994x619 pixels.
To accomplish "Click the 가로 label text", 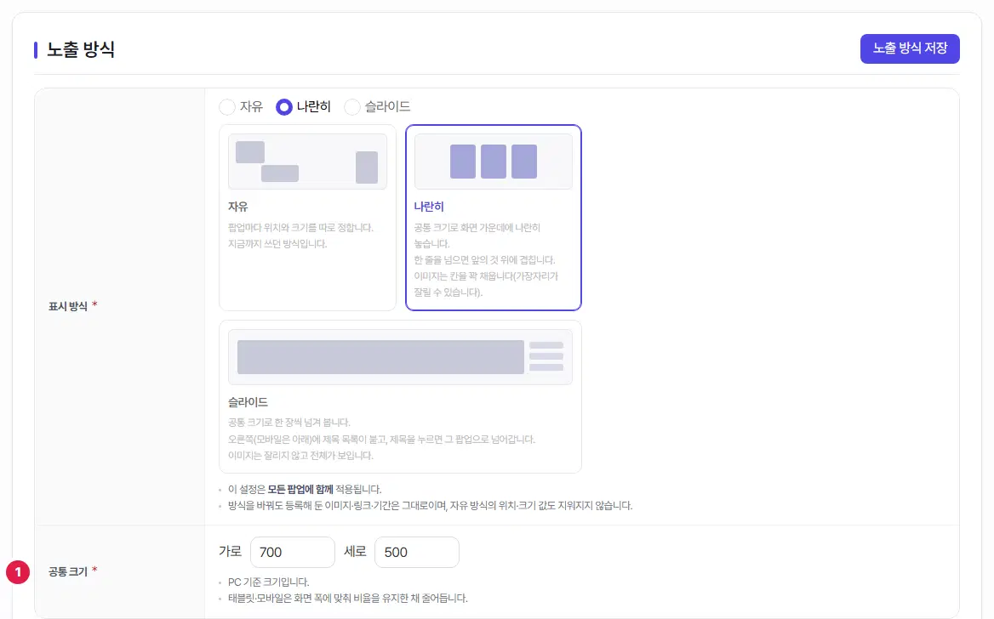I will click(x=230, y=552).
